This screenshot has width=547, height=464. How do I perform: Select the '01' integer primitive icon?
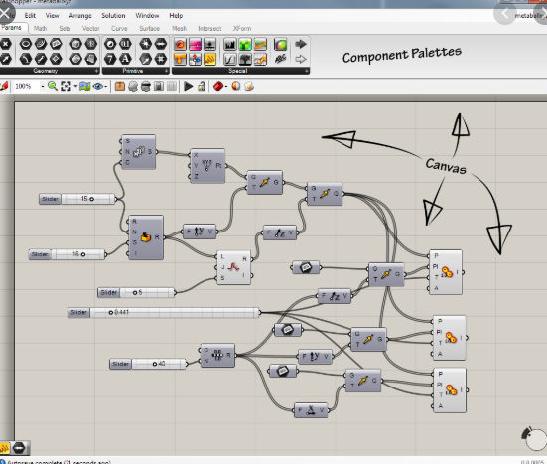(125, 44)
